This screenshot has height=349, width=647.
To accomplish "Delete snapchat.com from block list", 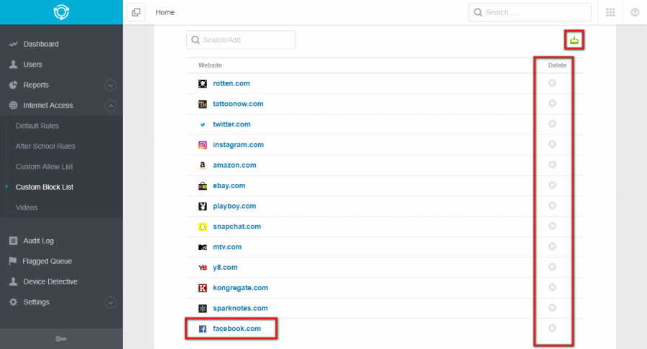I will coord(552,225).
